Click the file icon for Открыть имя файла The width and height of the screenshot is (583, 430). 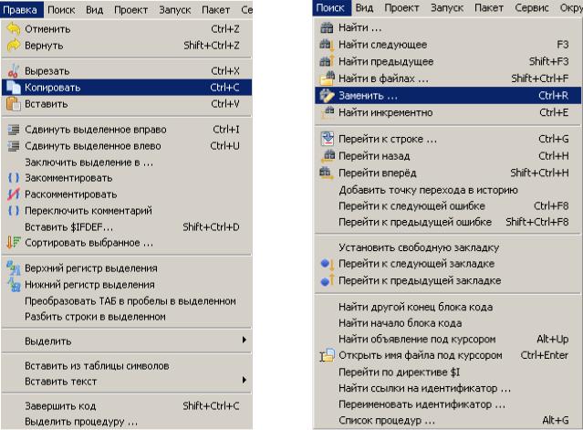pos(328,355)
